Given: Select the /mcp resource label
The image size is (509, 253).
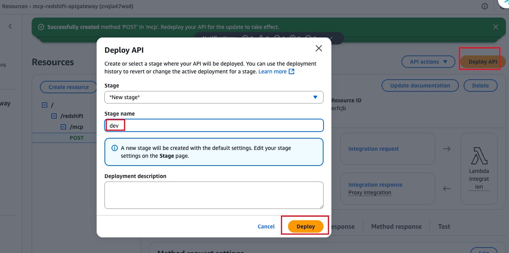Looking at the screenshot, I should [x=76, y=127].
